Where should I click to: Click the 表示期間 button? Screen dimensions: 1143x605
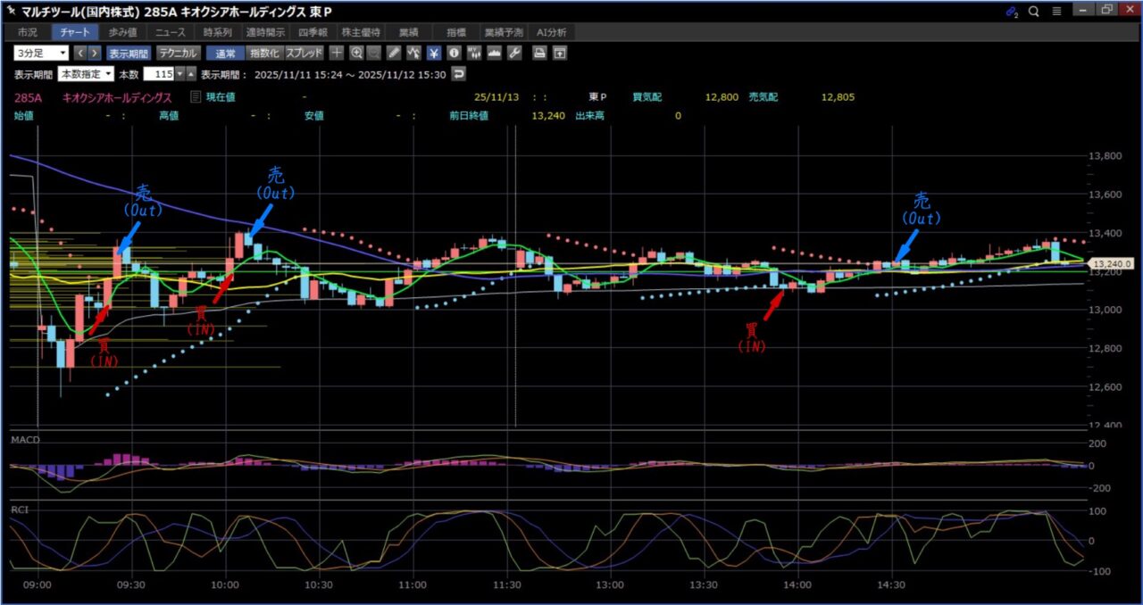pyautogui.click(x=129, y=53)
